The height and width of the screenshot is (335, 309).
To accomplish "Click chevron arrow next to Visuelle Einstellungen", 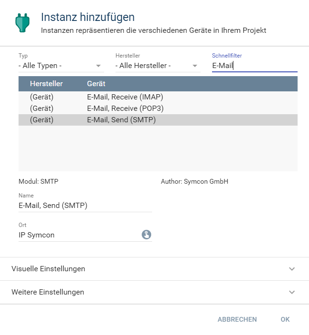I will 292,269.
